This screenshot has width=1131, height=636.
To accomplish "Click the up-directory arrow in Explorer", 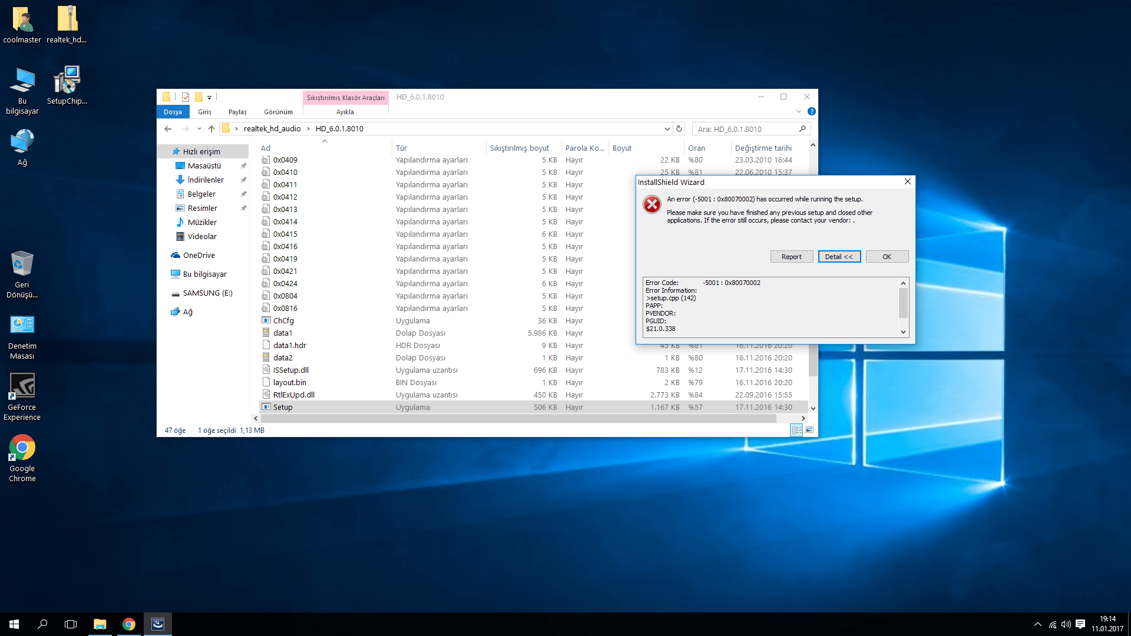I will pos(211,128).
